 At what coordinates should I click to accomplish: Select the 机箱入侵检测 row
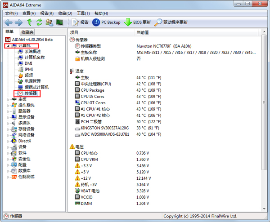[x=165, y=58]
